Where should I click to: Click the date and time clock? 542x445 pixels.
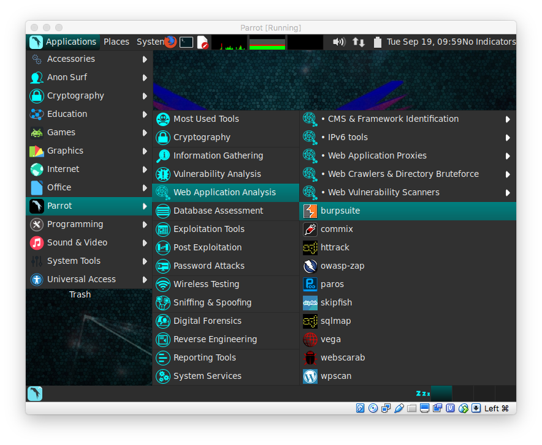point(424,42)
